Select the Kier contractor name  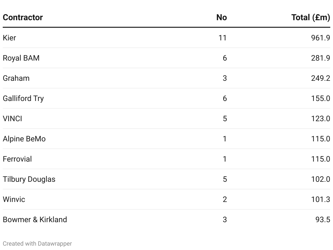point(10,38)
